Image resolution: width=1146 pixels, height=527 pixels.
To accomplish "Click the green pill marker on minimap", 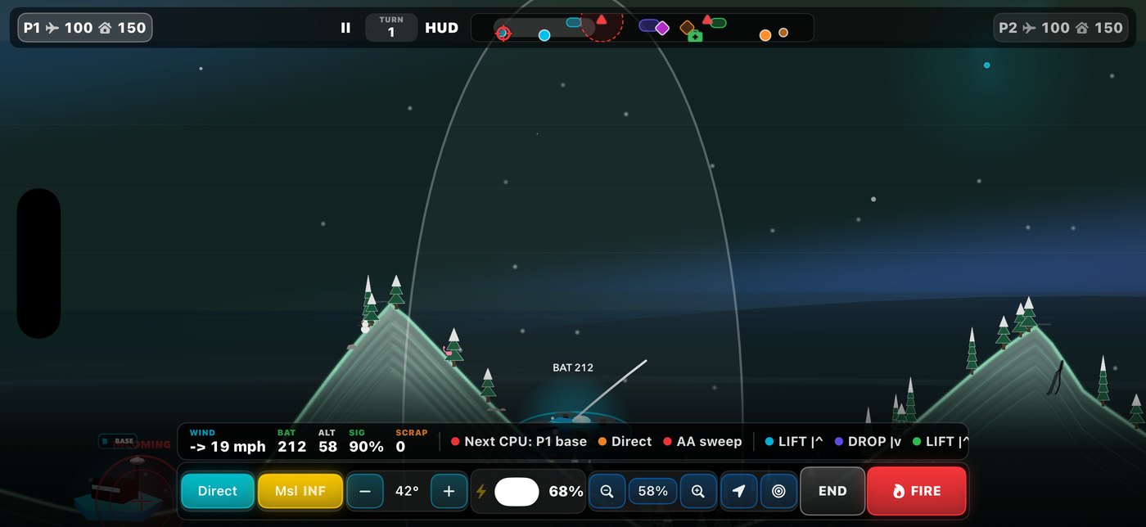I will [x=718, y=23].
